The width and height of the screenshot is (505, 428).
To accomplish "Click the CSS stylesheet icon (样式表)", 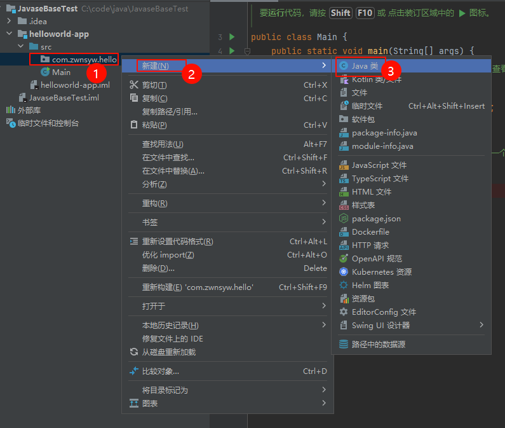I will [344, 205].
